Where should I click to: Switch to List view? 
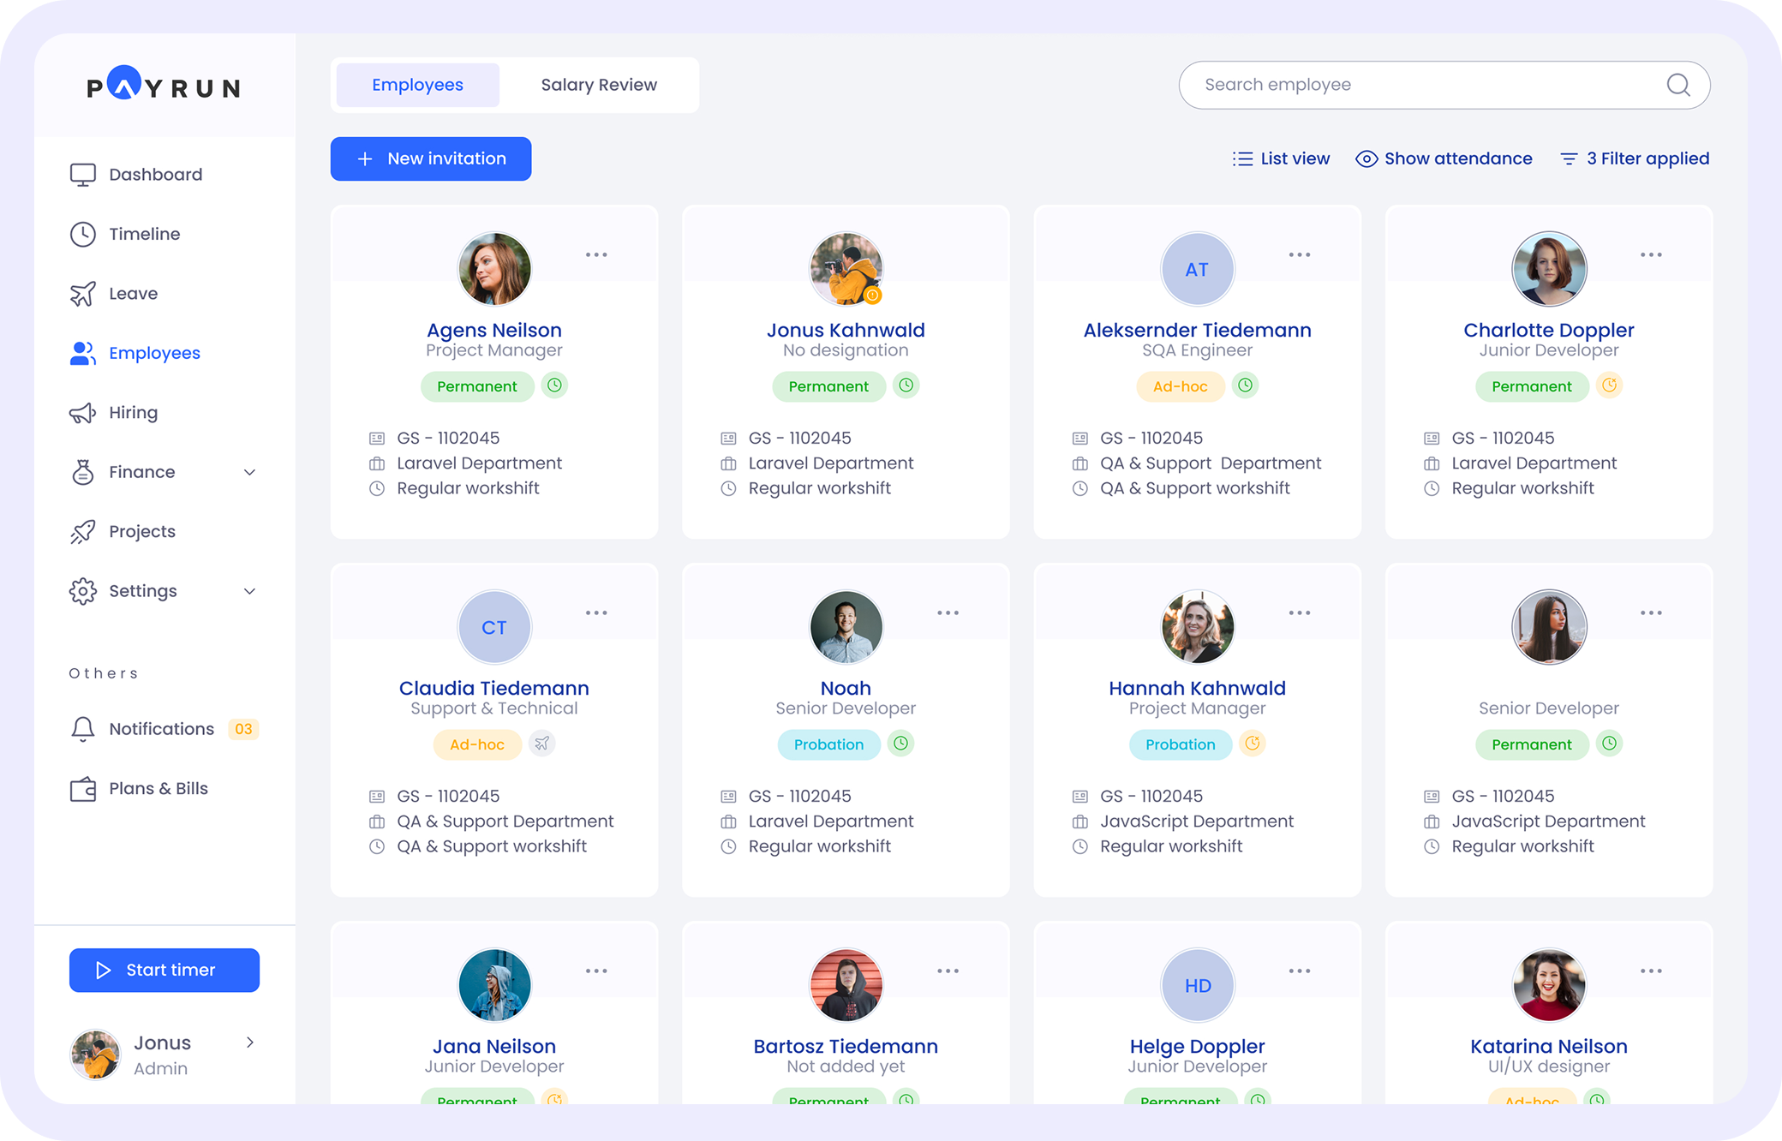1282,158
